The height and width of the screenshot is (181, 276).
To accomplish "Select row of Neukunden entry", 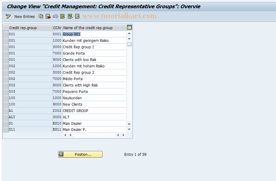I will [6, 98].
